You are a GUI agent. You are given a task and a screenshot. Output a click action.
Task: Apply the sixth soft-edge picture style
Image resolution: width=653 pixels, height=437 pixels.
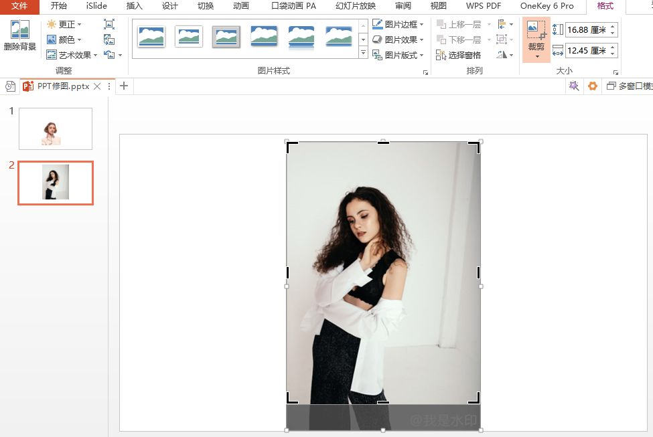tap(339, 36)
